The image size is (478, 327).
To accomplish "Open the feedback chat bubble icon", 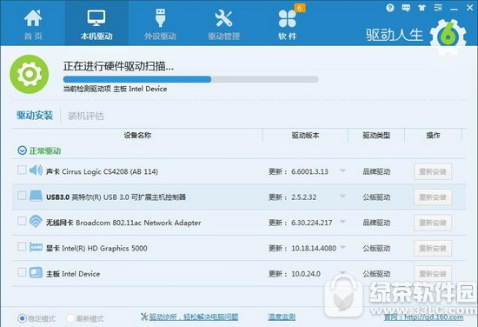I will (x=406, y=8).
